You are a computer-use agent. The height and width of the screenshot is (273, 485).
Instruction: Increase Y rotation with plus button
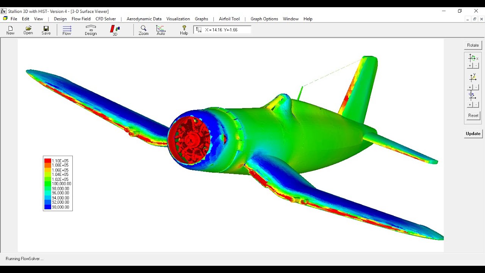(x=470, y=88)
